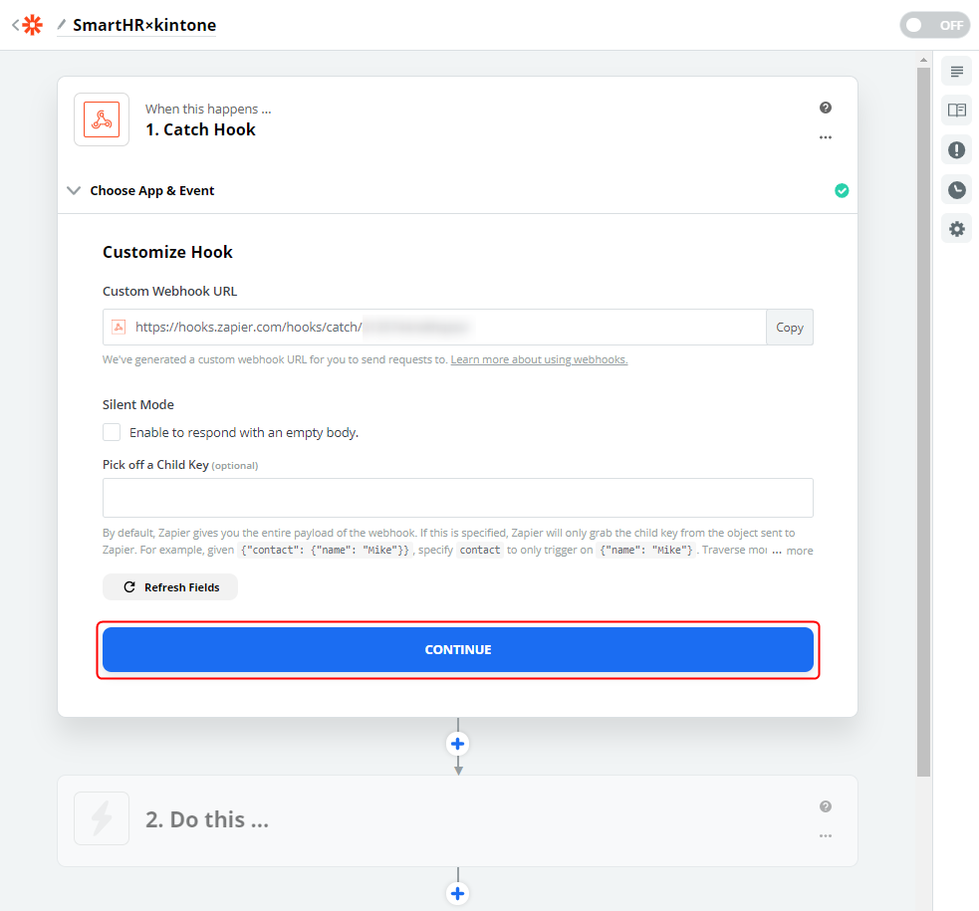Toggle the Zap ON/OFF switch
Image resolution: width=979 pixels, height=911 pixels.
[x=934, y=25]
